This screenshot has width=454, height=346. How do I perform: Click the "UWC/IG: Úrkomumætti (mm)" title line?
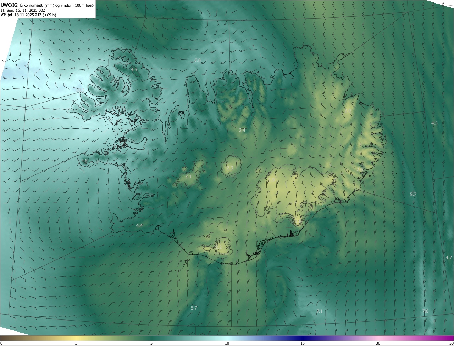pos(47,5)
